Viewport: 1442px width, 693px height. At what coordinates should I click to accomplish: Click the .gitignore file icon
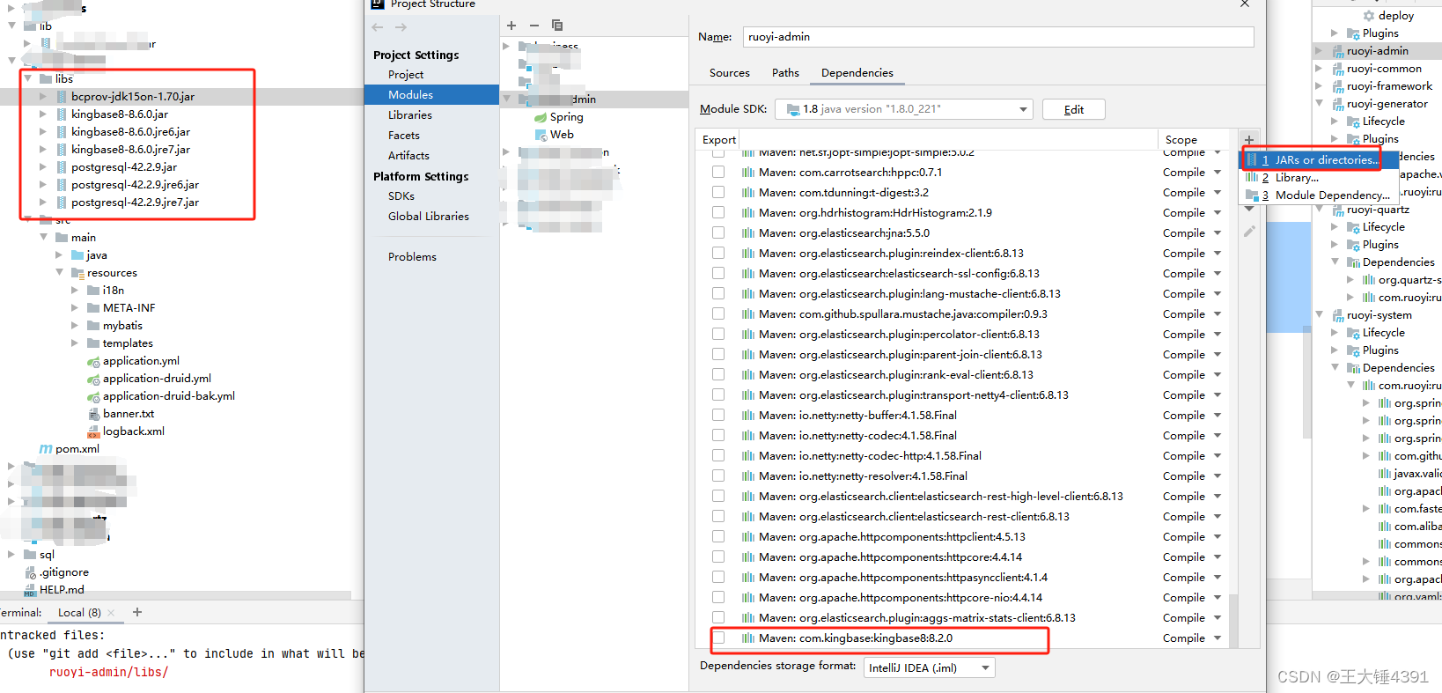click(x=30, y=572)
